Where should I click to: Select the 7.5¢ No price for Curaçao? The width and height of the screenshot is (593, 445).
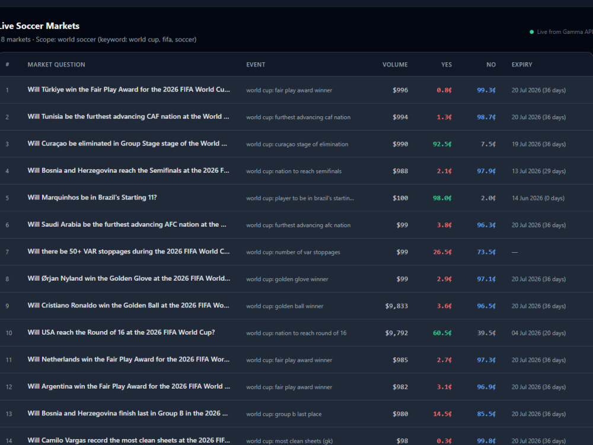click(x=488, y=144)
